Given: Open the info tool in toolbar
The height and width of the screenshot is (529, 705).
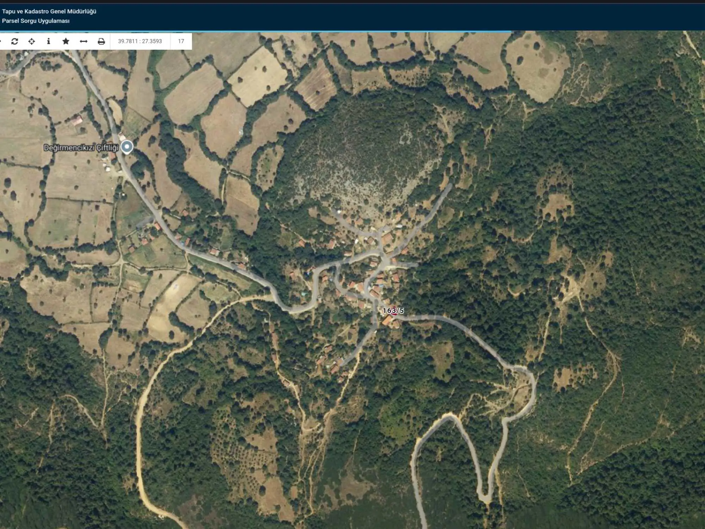Looking at the screenshot, I should click(x=49, y=41).
